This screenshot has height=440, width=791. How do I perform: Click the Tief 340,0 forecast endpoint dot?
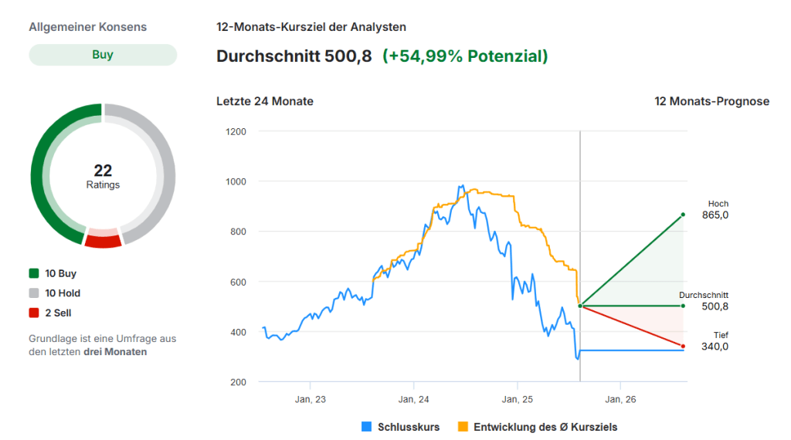(x=683, y=346)
